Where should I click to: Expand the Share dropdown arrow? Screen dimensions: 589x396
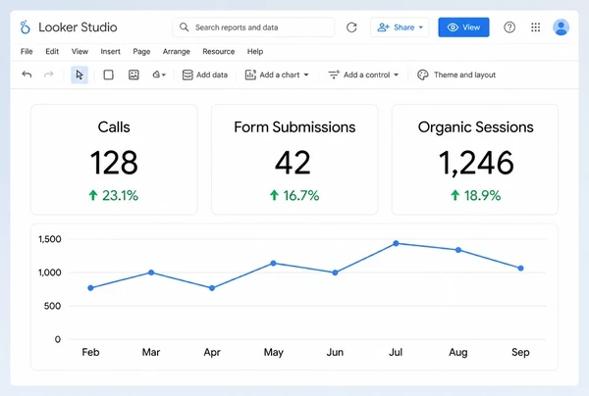(421, 27)
